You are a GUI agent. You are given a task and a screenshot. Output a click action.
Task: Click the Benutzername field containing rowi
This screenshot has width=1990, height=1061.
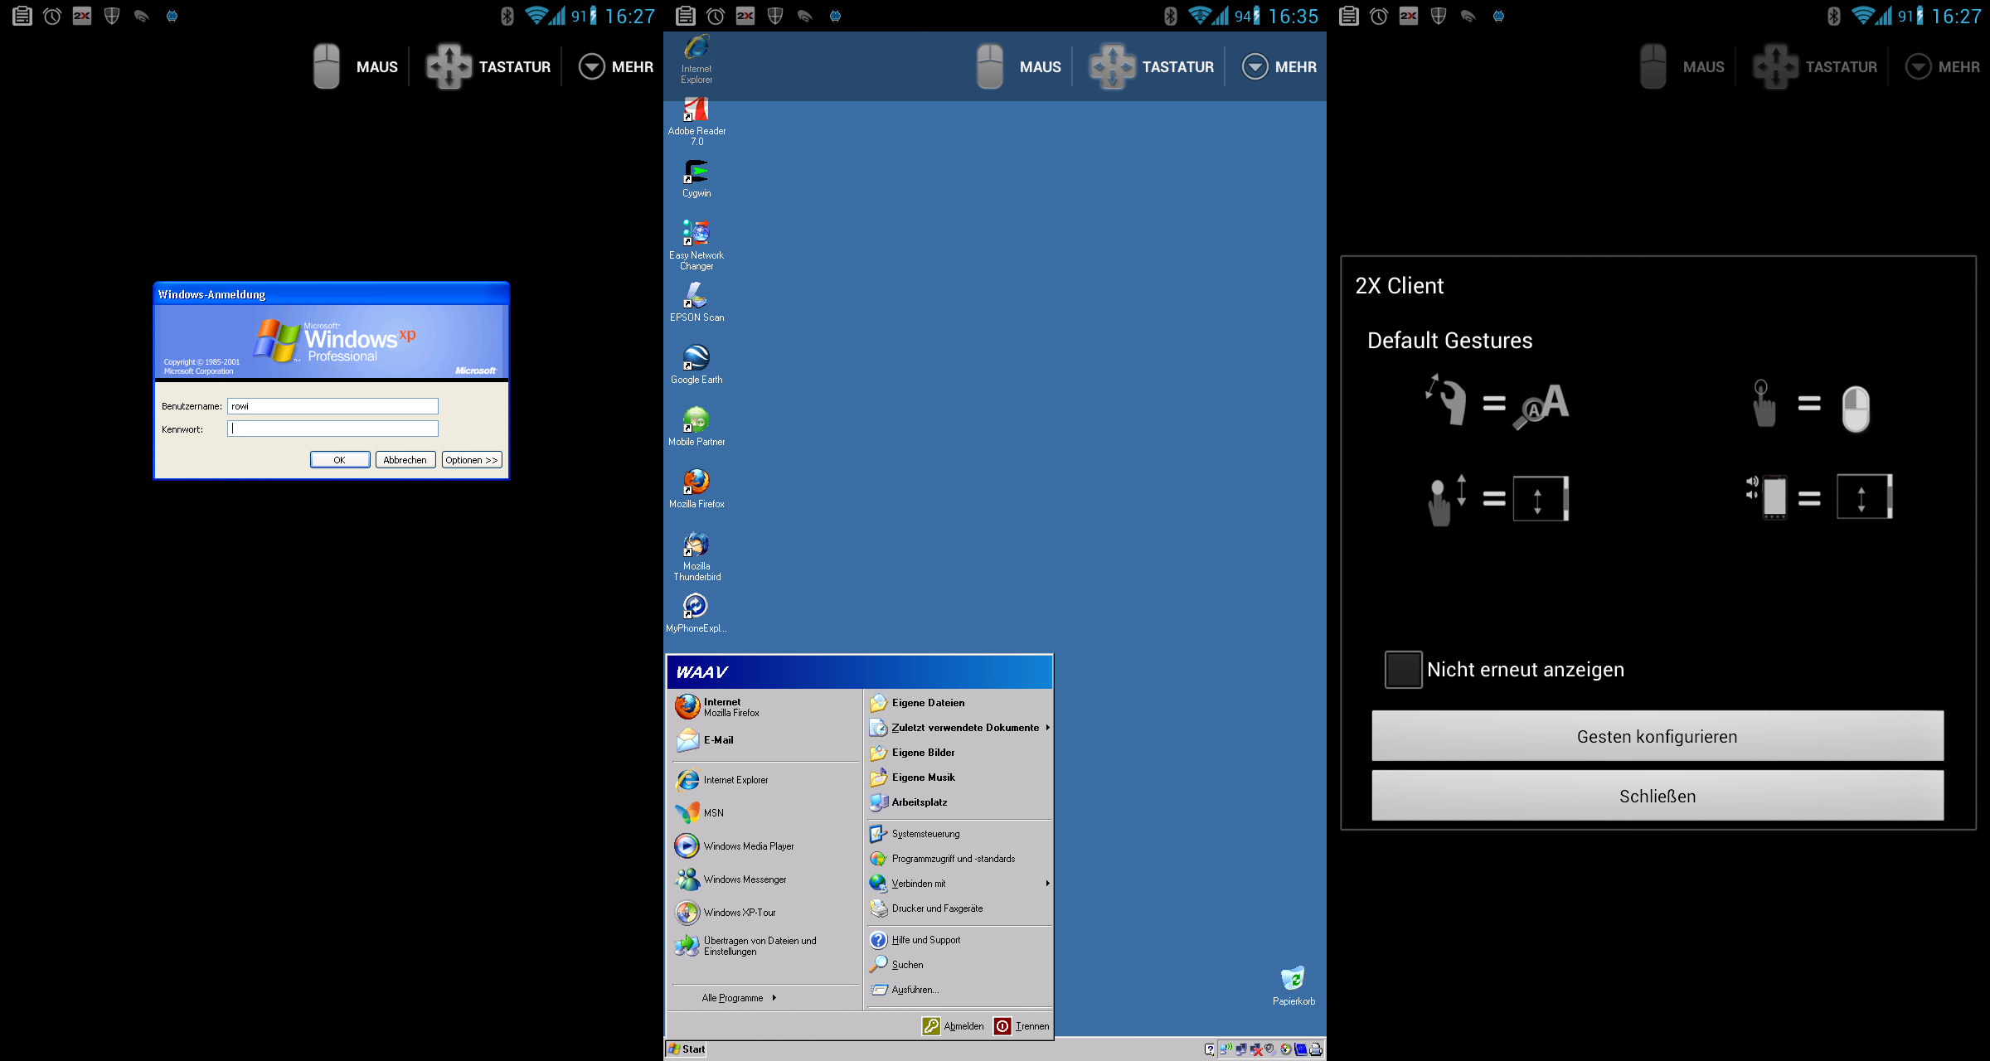(x=332, y=406)
